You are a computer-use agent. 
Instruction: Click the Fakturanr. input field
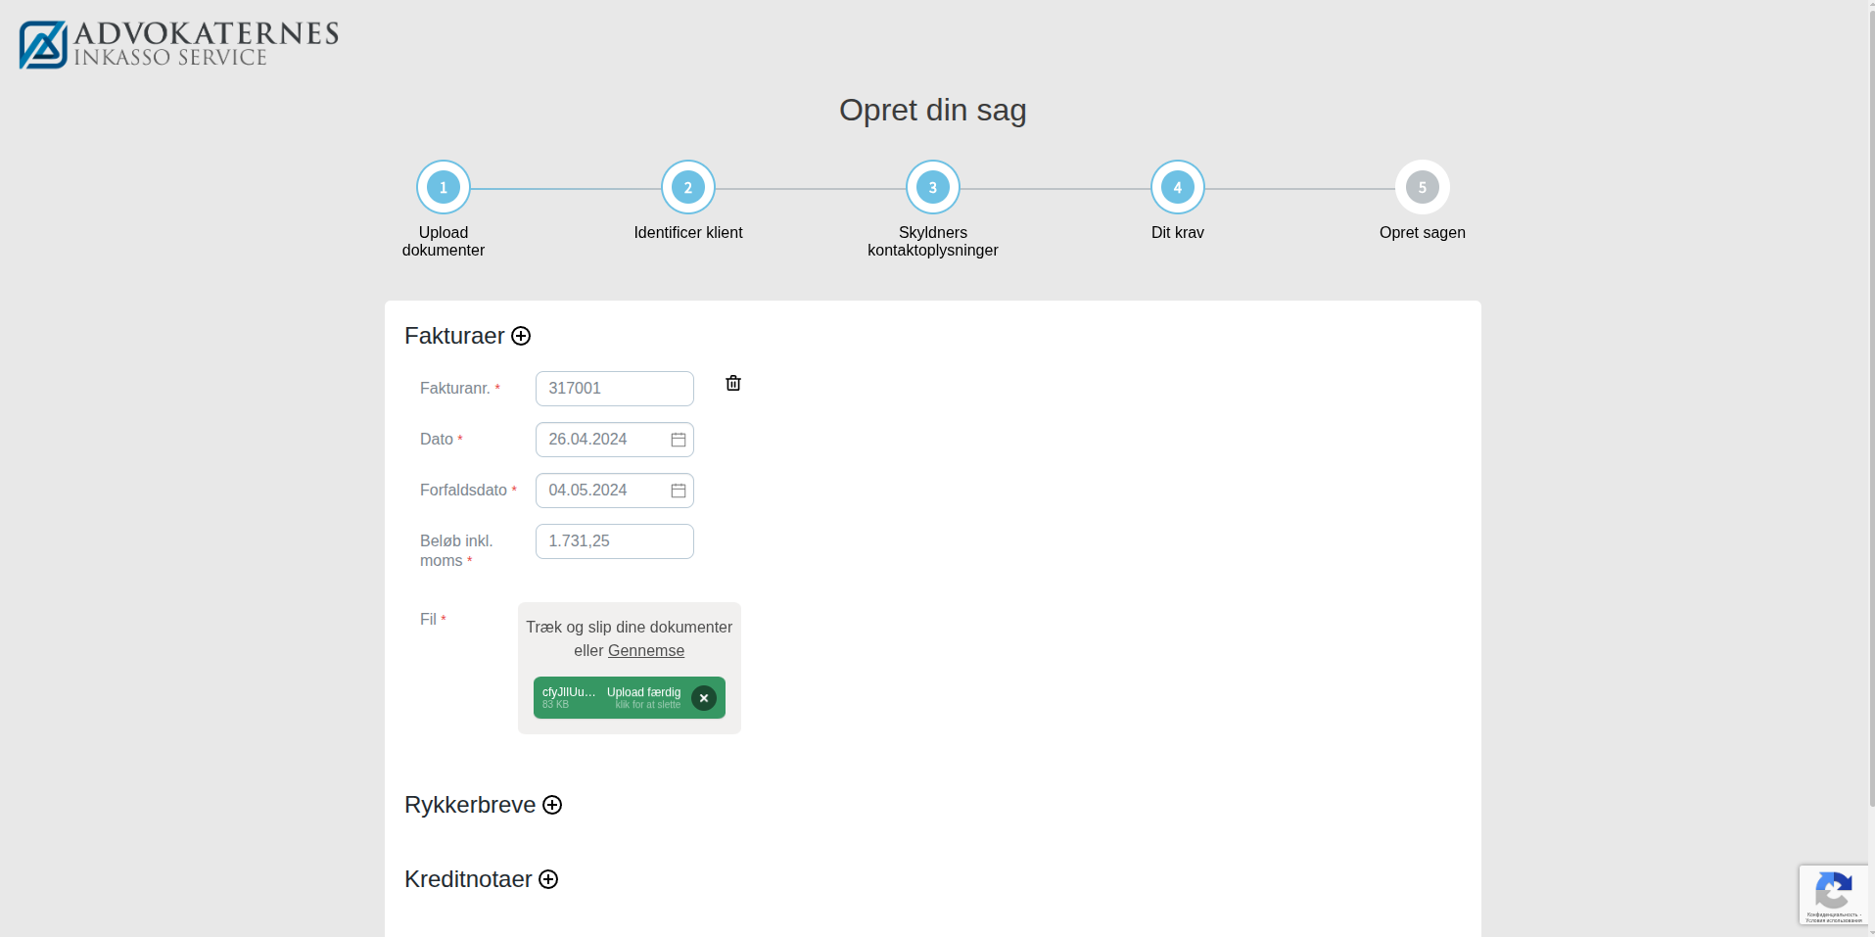615,389
